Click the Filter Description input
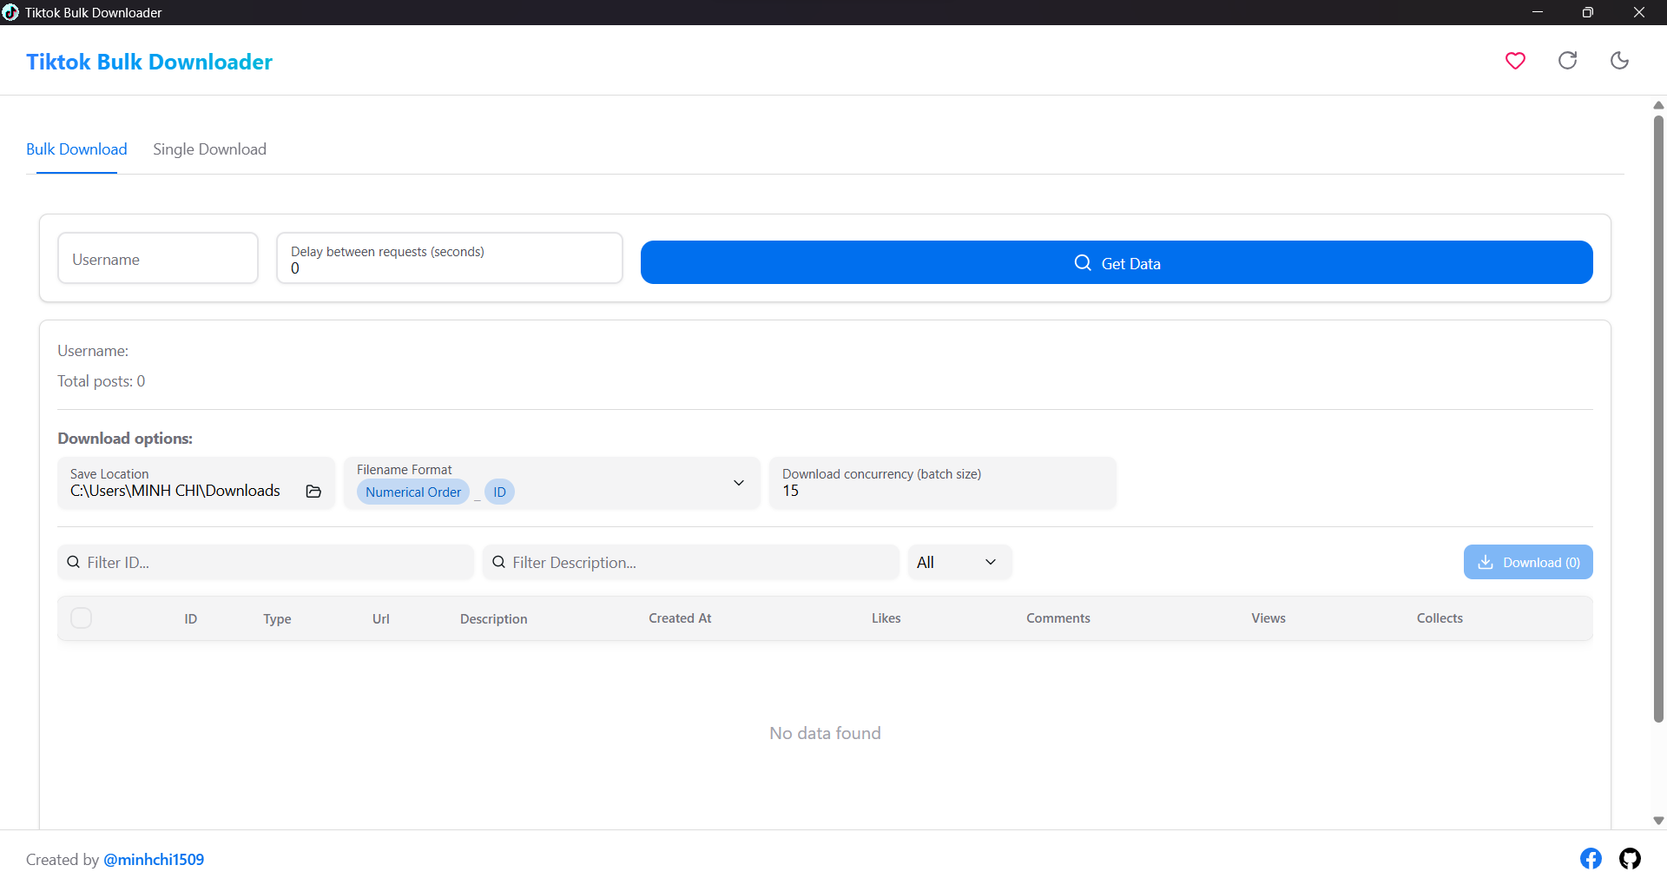This screenshot has width=1667, height=885. (691, 562)
